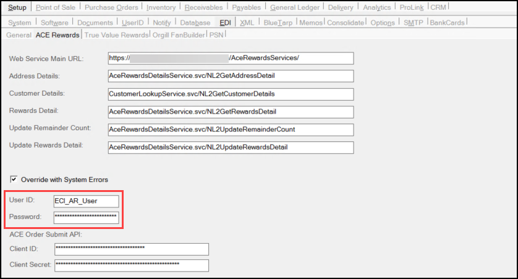Open the PSN sub-tab
This screenshot has height=279, width=518.
pos(216,35)
